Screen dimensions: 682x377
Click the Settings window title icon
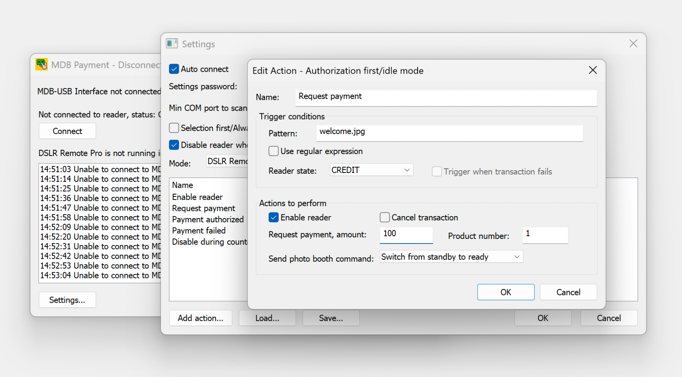pyautogui.click(x=172, y=44)
